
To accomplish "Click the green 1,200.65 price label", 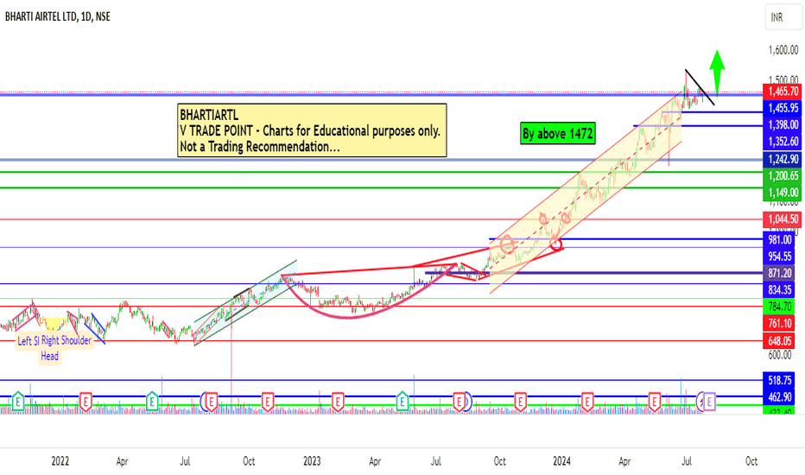I will pyautogui.click(x=783, y=176).
